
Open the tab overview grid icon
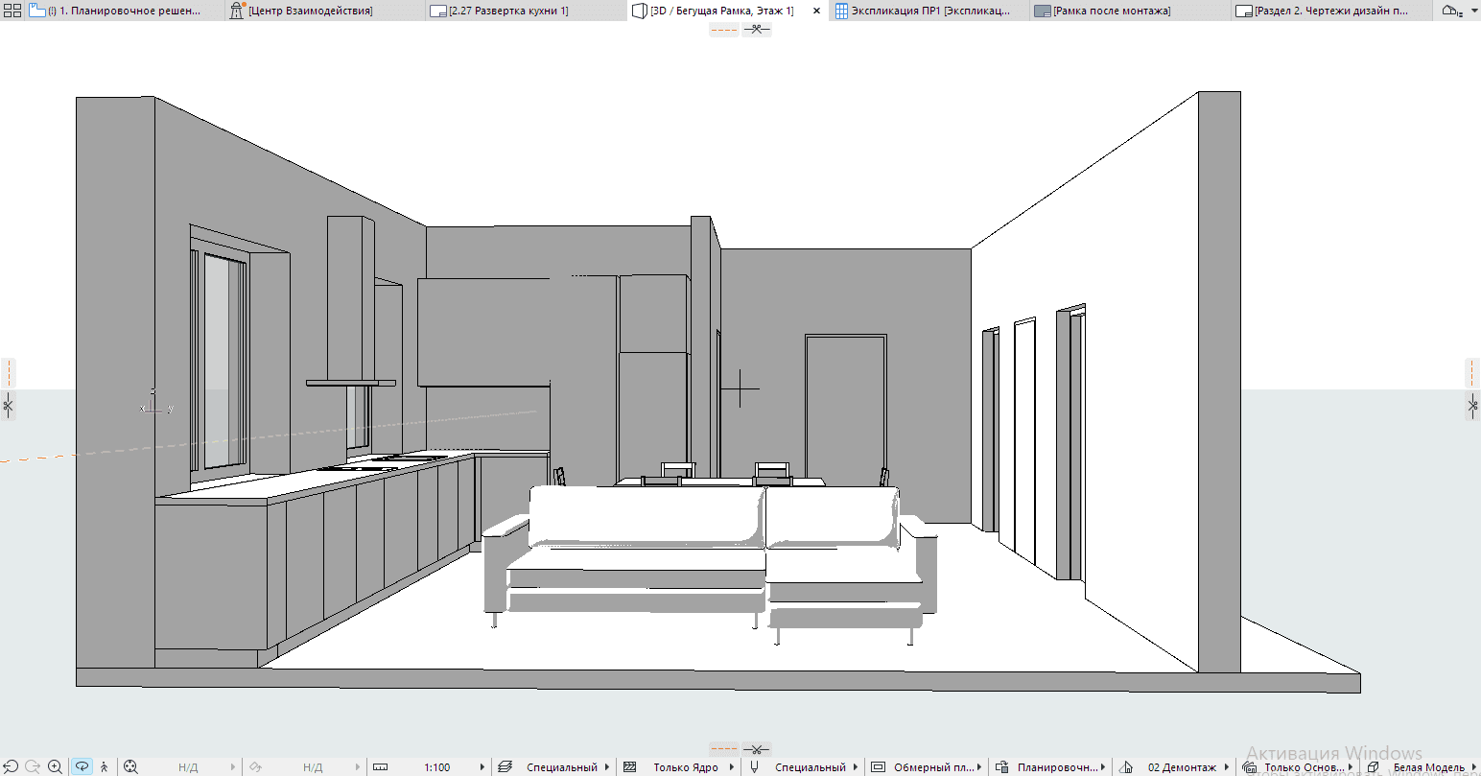pyautogui.click(x=12, y=11)
